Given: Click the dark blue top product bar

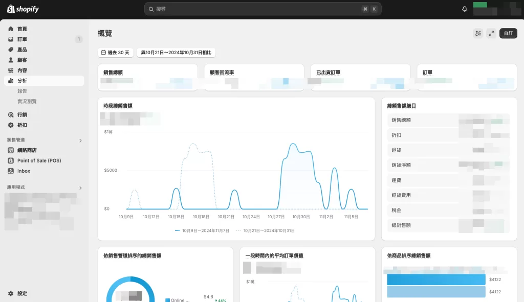Looking at the screenshot, I should tap(436, 280).
